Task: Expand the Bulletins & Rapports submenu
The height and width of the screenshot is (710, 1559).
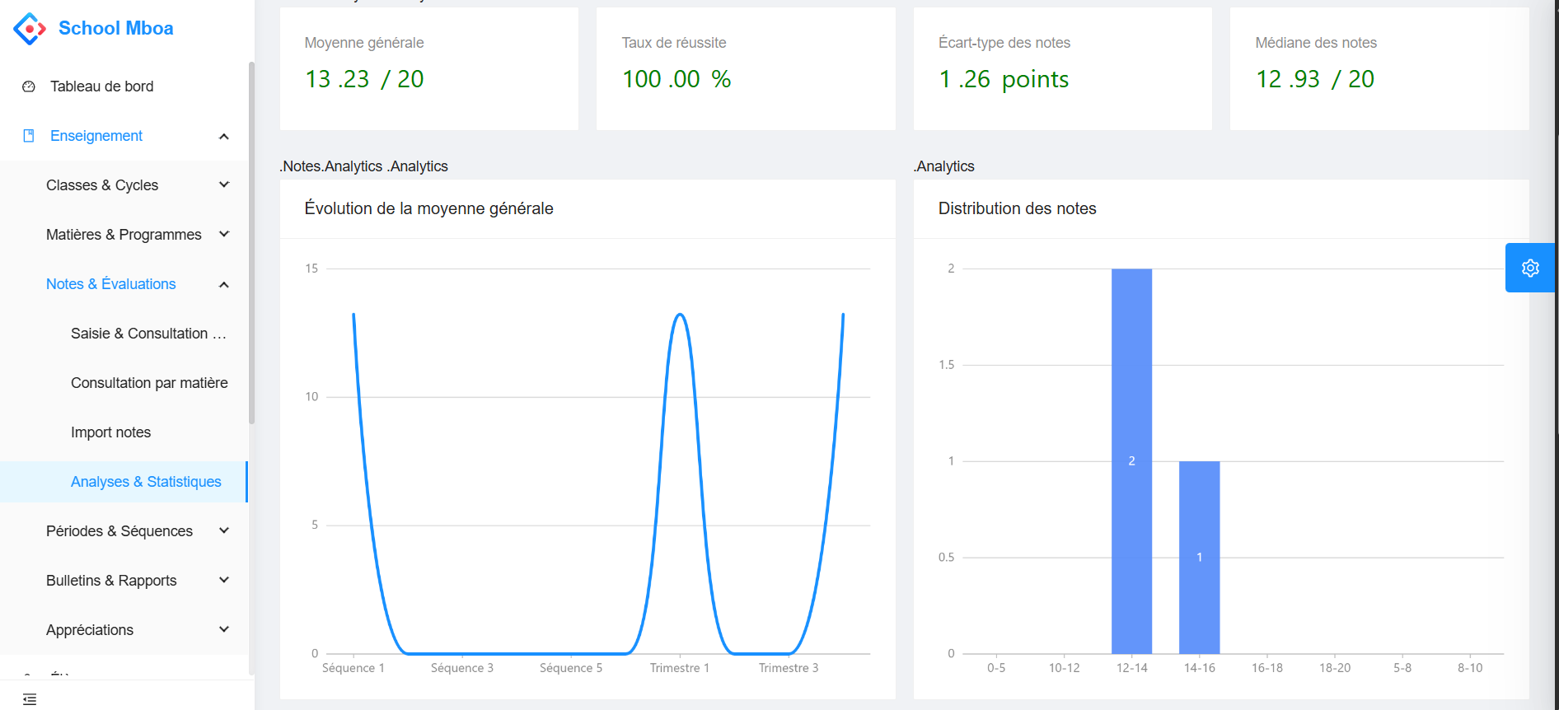Action: click(x=223, y=581)
